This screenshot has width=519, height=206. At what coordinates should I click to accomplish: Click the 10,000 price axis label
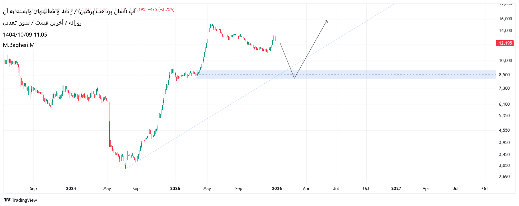tap(505, 61)
